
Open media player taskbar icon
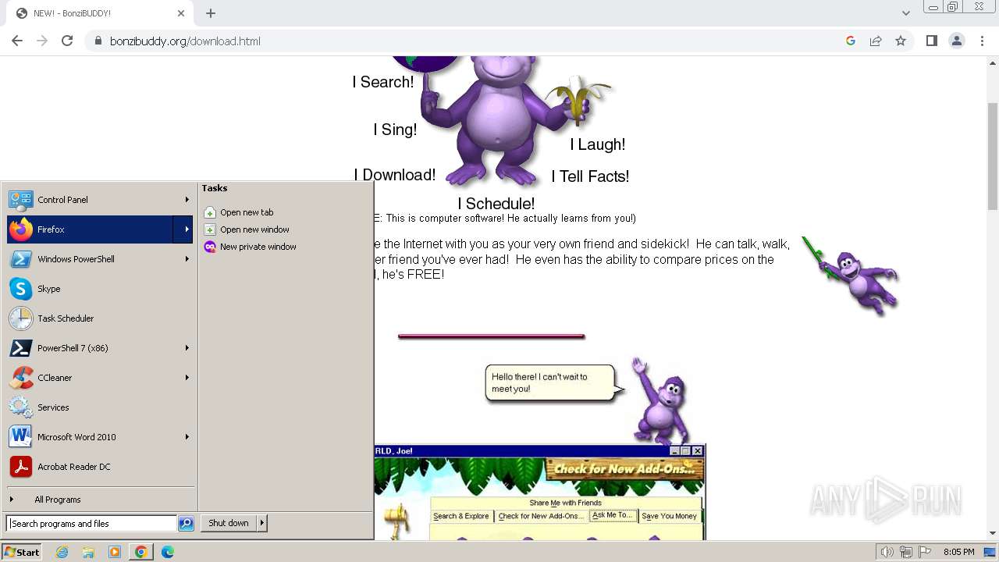click(115, 552)
